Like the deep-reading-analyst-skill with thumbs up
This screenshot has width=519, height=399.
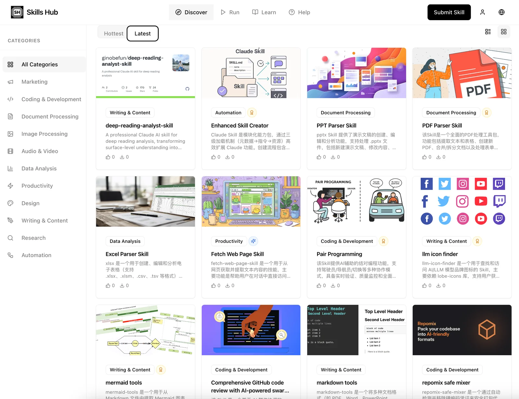point(108,157)
